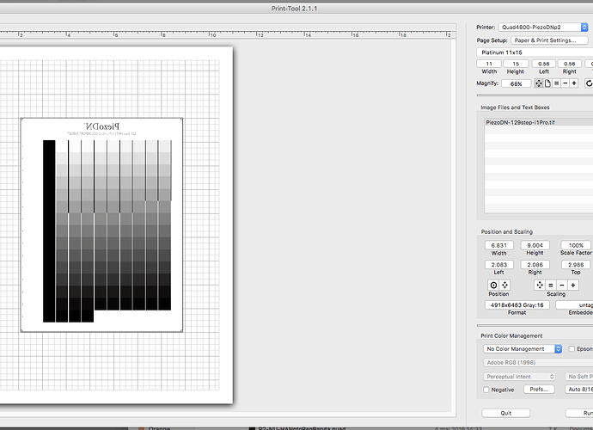Viewport: 593px width, 430px height.
Task: Center the image with the circle Position icon
Action: (x=493, y=285)
